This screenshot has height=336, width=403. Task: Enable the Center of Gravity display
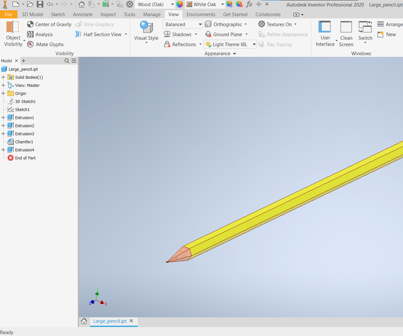(49, 24)
